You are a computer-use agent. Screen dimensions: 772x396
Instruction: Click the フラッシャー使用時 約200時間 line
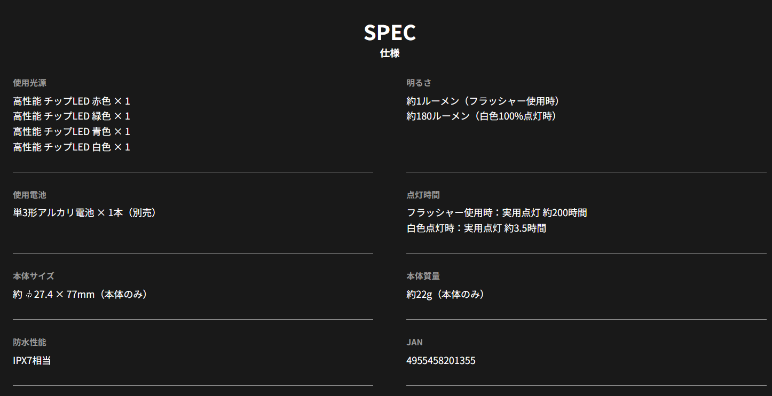497,213
